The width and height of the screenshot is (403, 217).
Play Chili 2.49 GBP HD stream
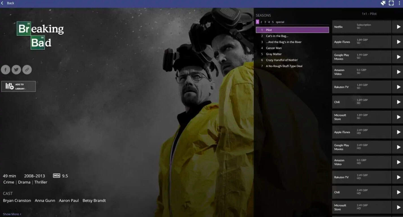coord(399,192)
